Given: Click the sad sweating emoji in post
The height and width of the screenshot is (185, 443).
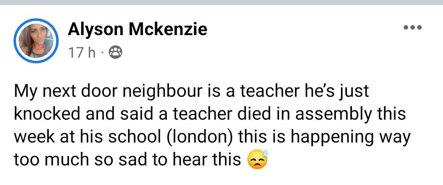Looking at the screenshot, I should [258, 160].
